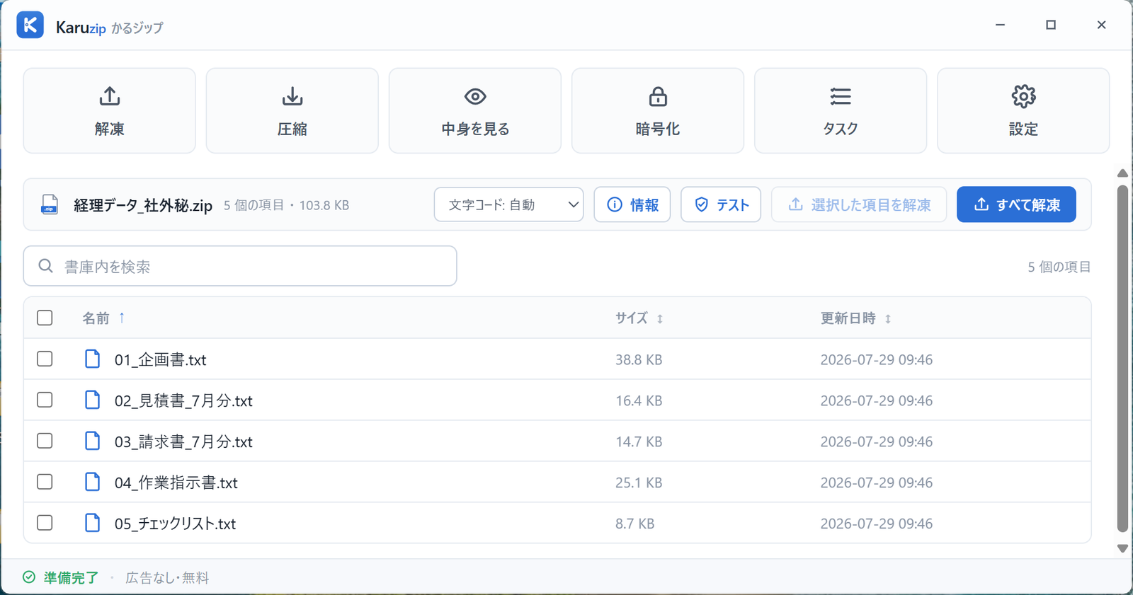Click archive name 経理データ_社外秘.zip
Image resolution: width=1133 pixels, height=595 pixels.
coord(143,205)
